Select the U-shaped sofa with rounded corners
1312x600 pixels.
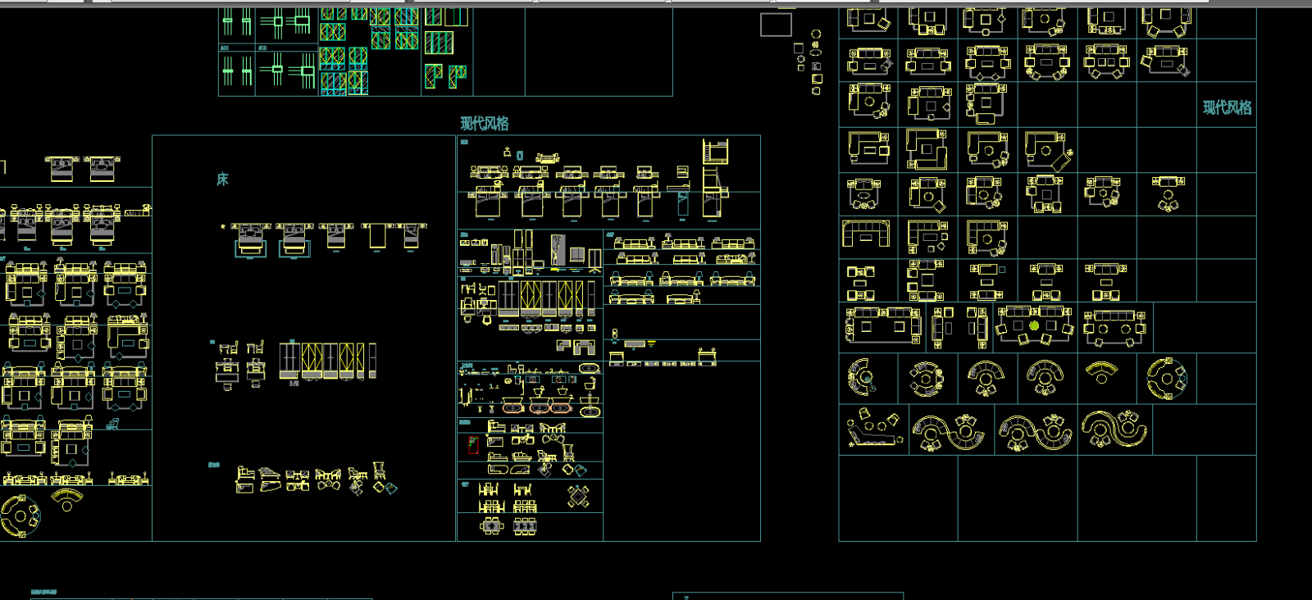pyautogui.click(x=866, y=234)
